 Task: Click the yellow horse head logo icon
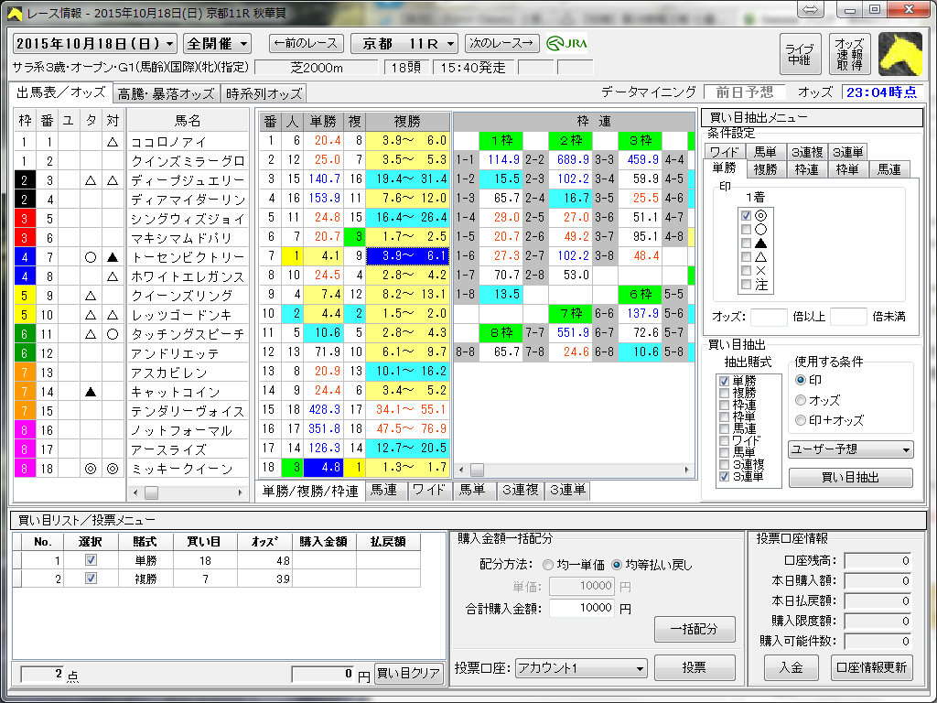point(899,54)
